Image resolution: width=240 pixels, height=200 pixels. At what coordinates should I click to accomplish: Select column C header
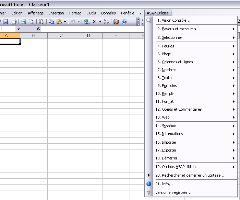[61, 36]
